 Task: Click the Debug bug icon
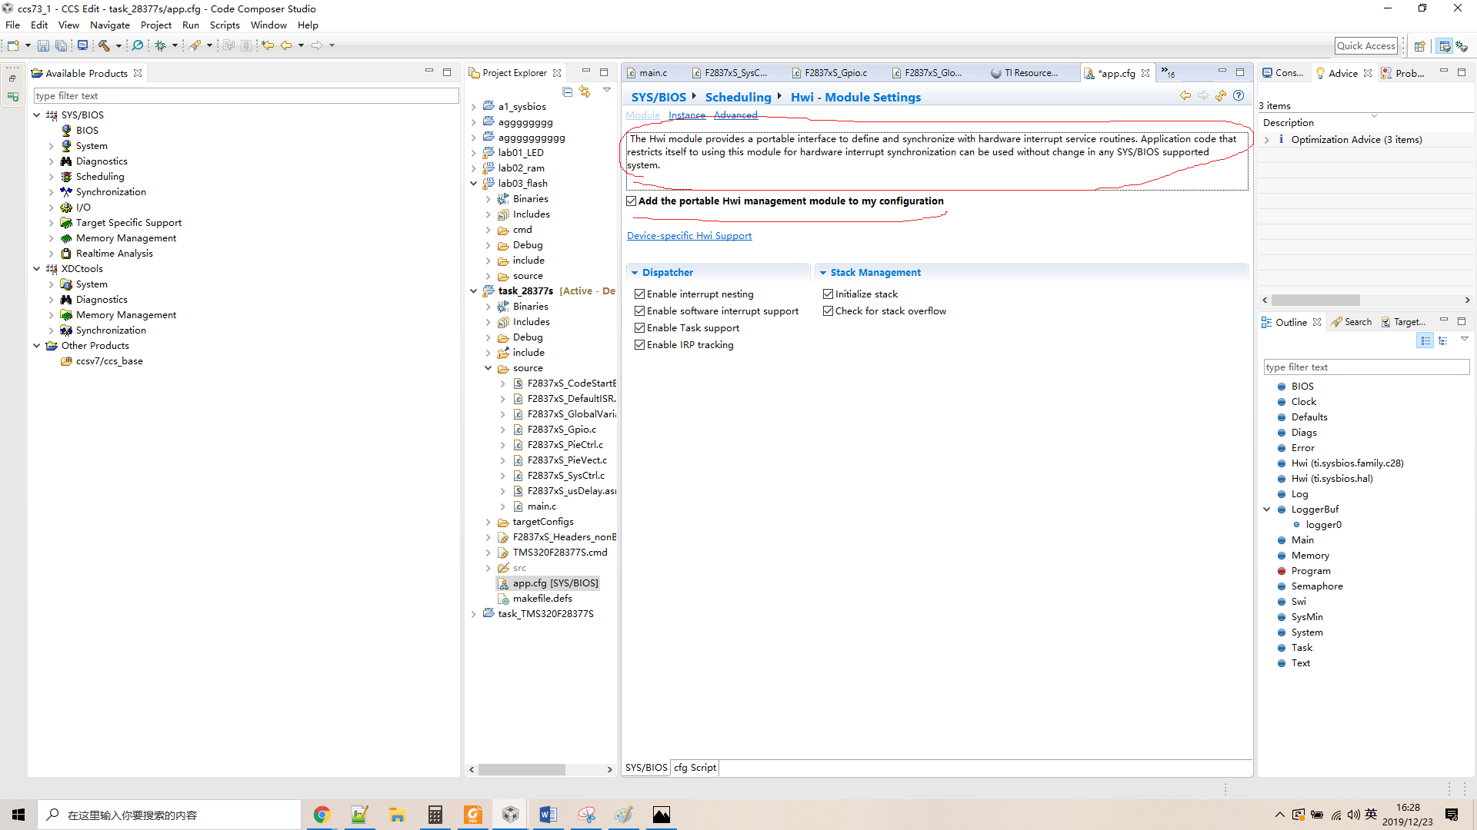click(160, 45)
